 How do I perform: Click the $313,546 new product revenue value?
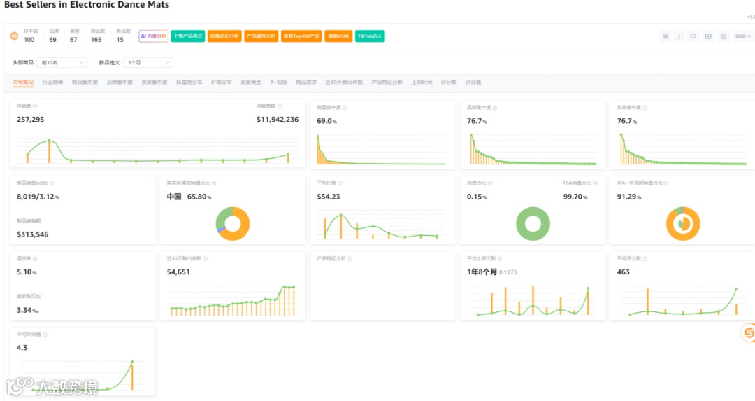pyautogui.click(x=32, y=234)
